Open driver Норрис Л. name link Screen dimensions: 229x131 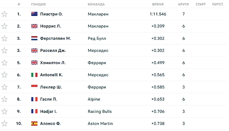(x=51, y=26)
